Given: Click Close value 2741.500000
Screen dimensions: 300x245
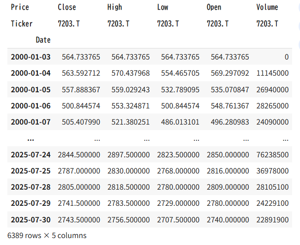Looking at the screenshot, I should pos(79,203).
